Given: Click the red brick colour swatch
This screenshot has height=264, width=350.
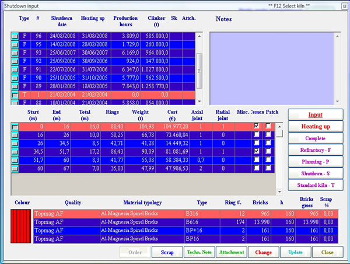Looking at the screenshot, I should click(21, 226).
